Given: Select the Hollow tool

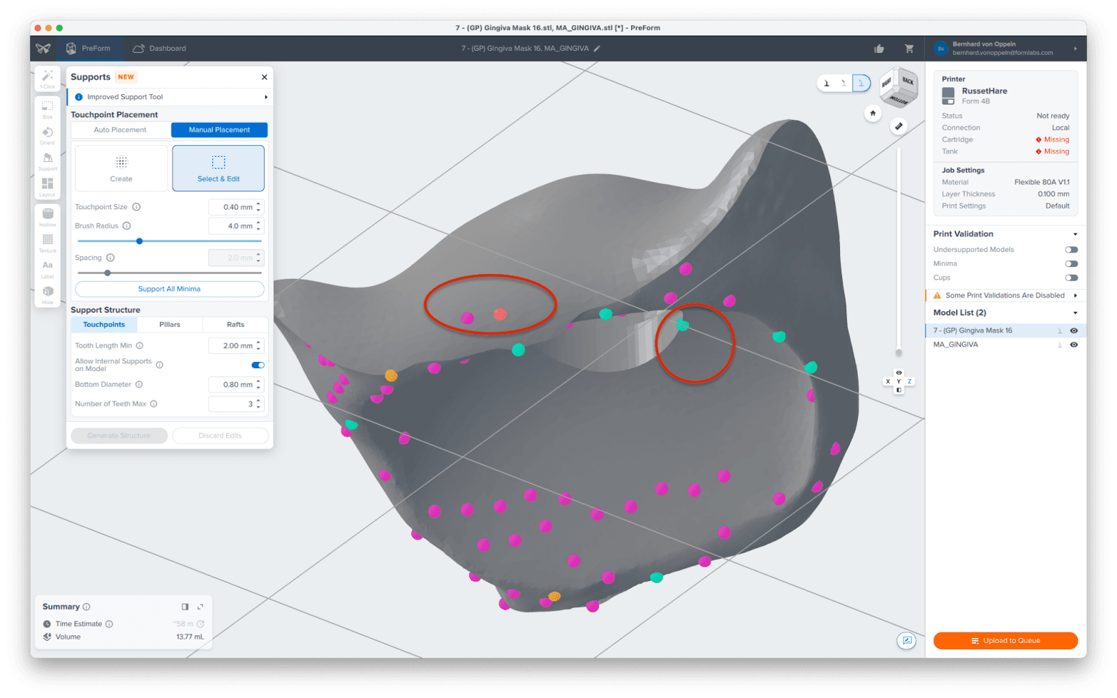Looking at the screenshot, I should (x=47, y=215).
